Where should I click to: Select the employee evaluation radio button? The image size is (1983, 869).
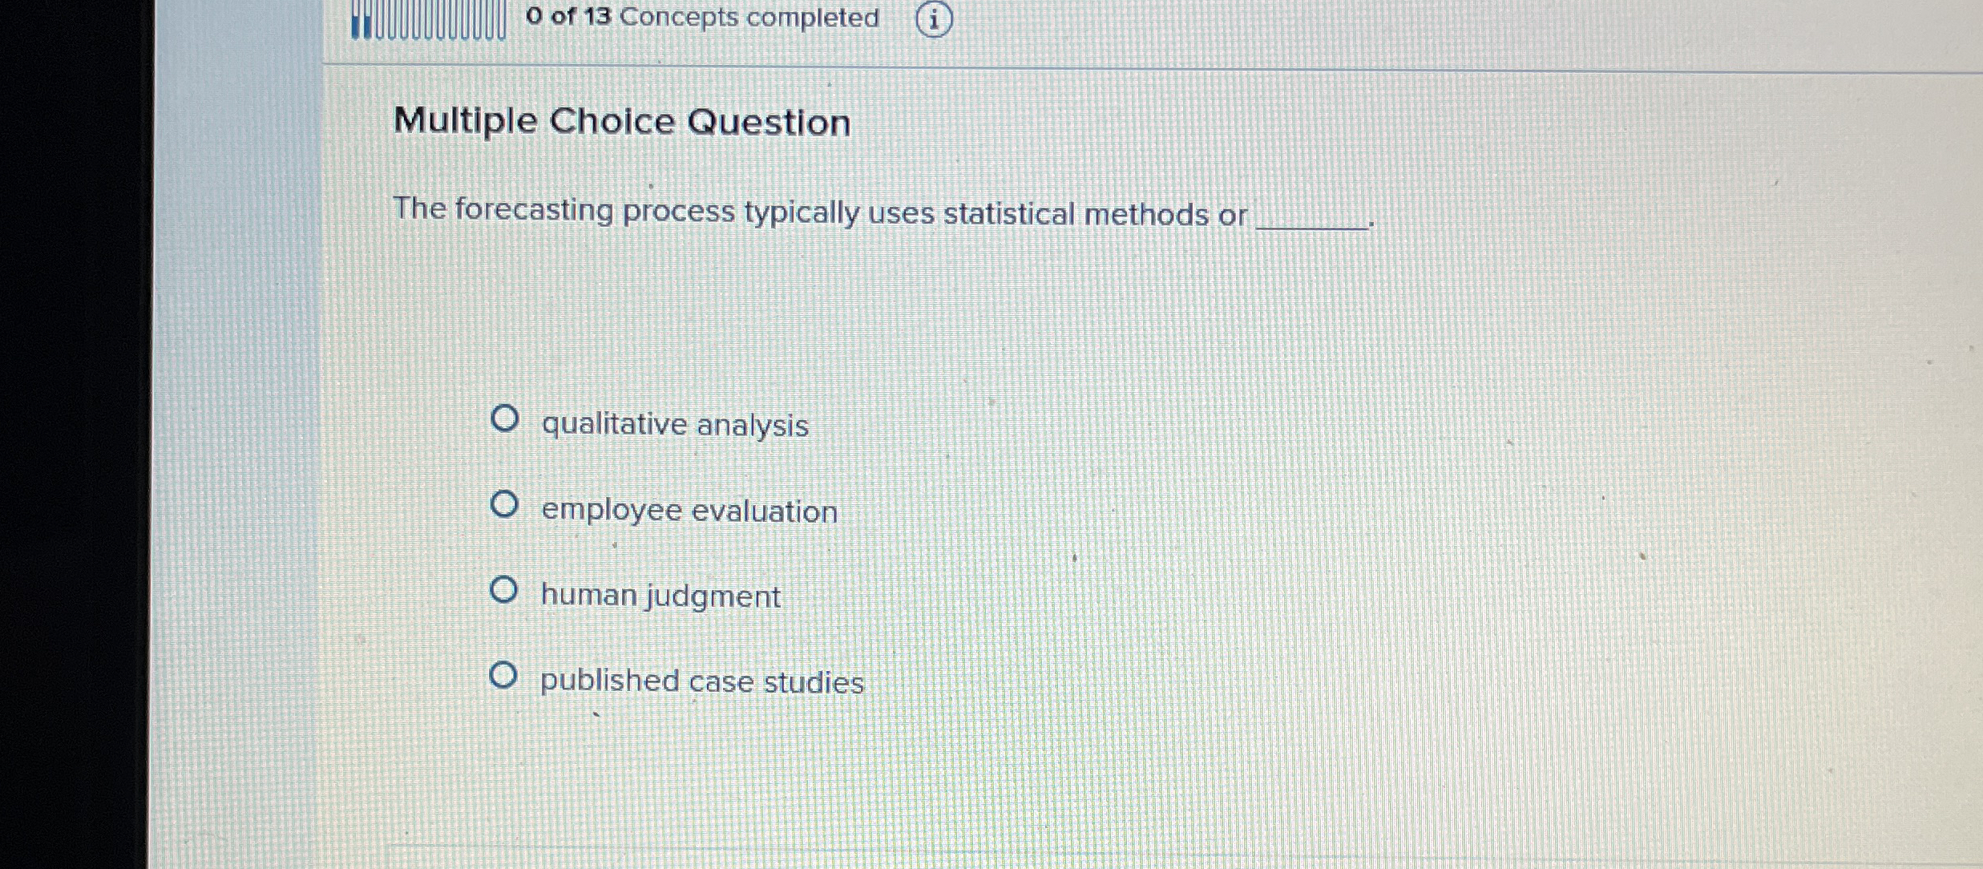506,503
